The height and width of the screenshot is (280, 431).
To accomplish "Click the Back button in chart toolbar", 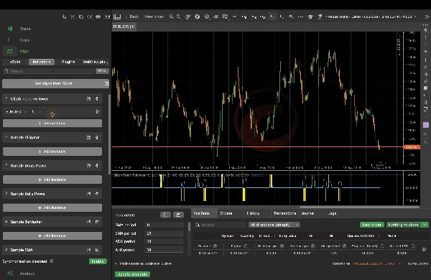I will click(132, 17).
